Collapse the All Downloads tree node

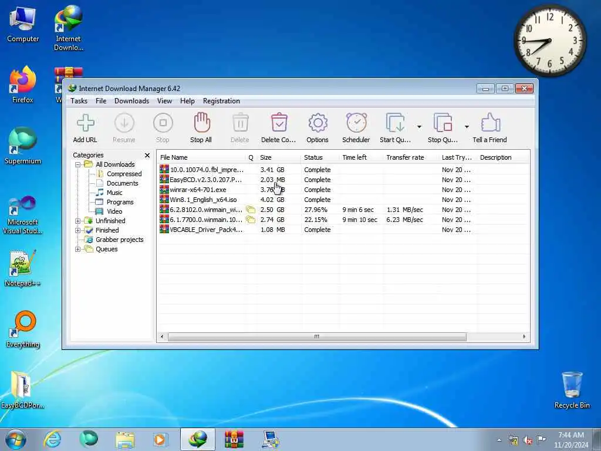pos(77,164)
